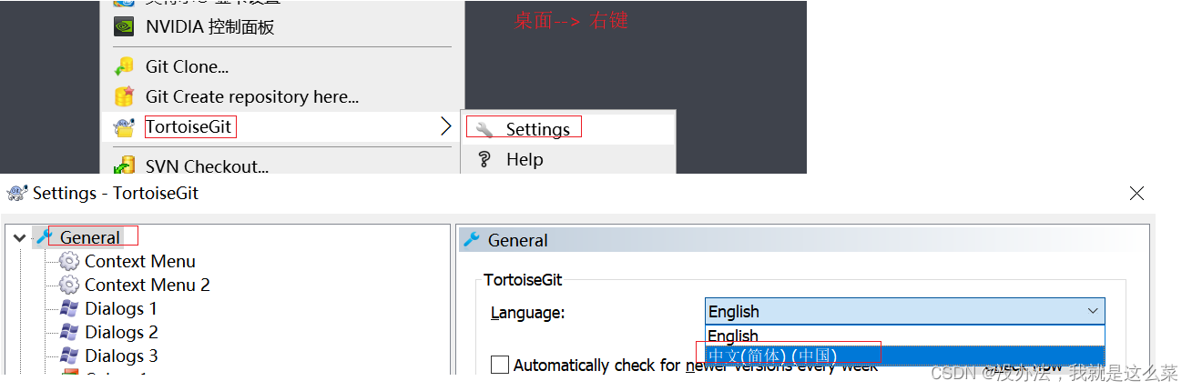
Task: Open the NVIDIA 控制面板 menu entry
Action: [x=281, y=26]
